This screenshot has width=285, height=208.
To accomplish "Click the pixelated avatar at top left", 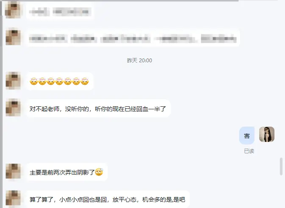I will pyautogui.click(x=13, y=10).
